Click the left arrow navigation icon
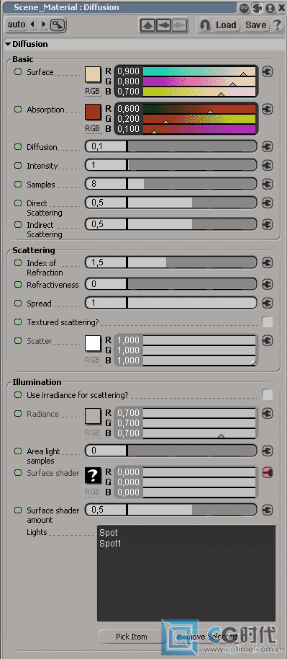This screenshot has height=659, width=287. (163, 25)
